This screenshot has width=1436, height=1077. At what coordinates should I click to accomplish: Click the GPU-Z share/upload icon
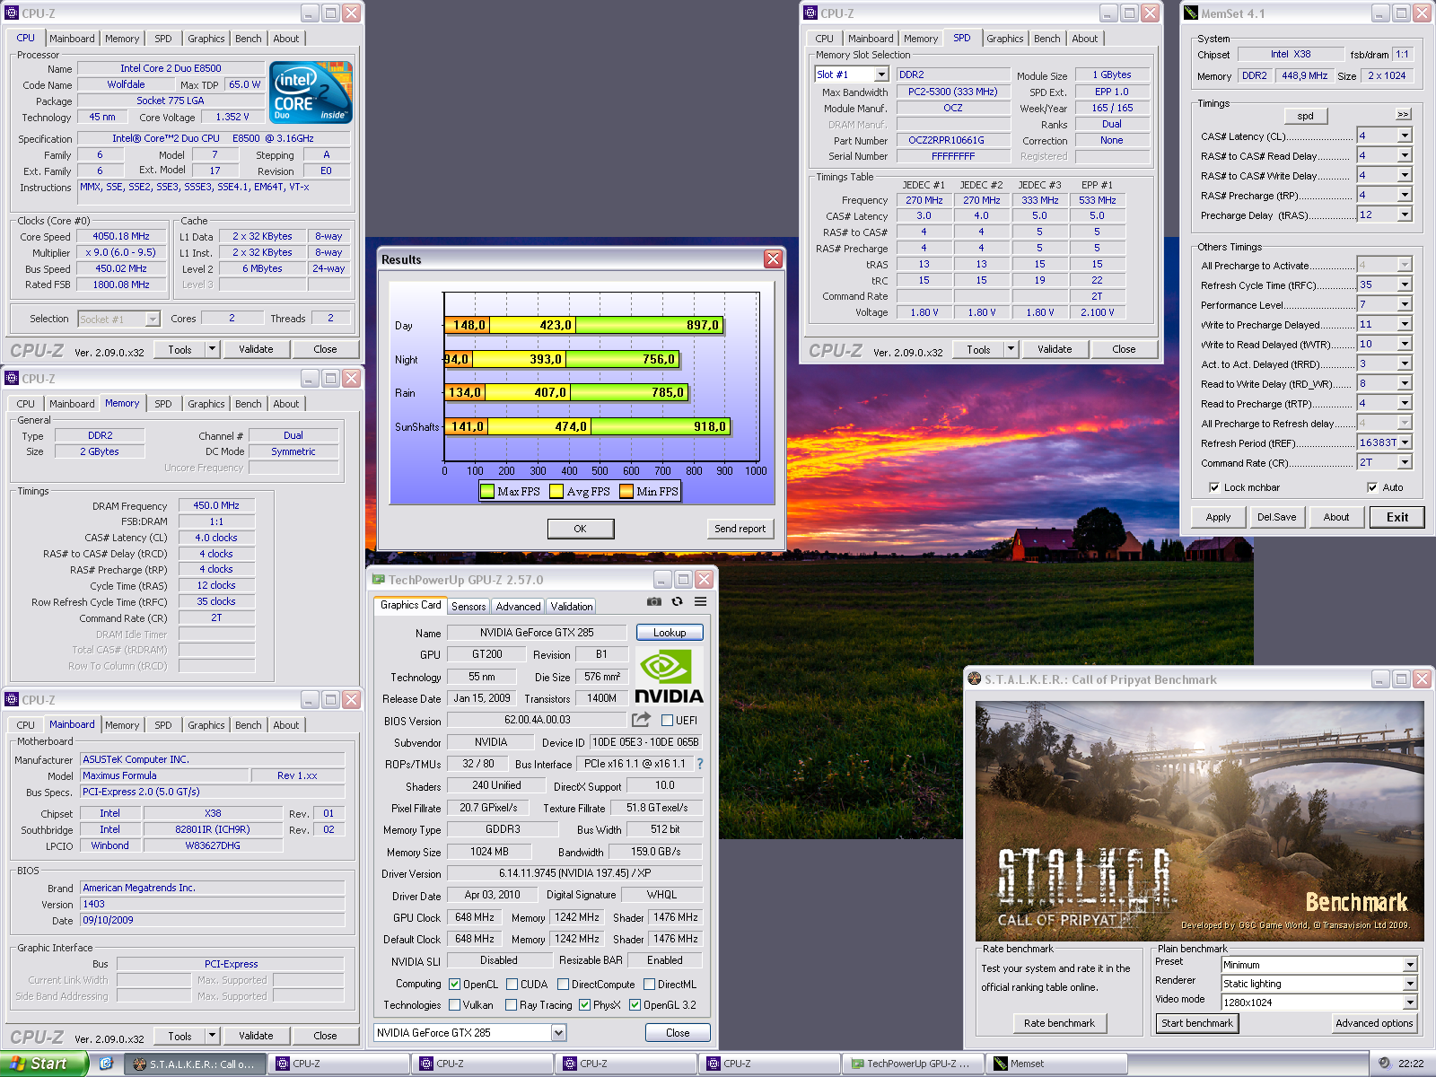(641, 720)
